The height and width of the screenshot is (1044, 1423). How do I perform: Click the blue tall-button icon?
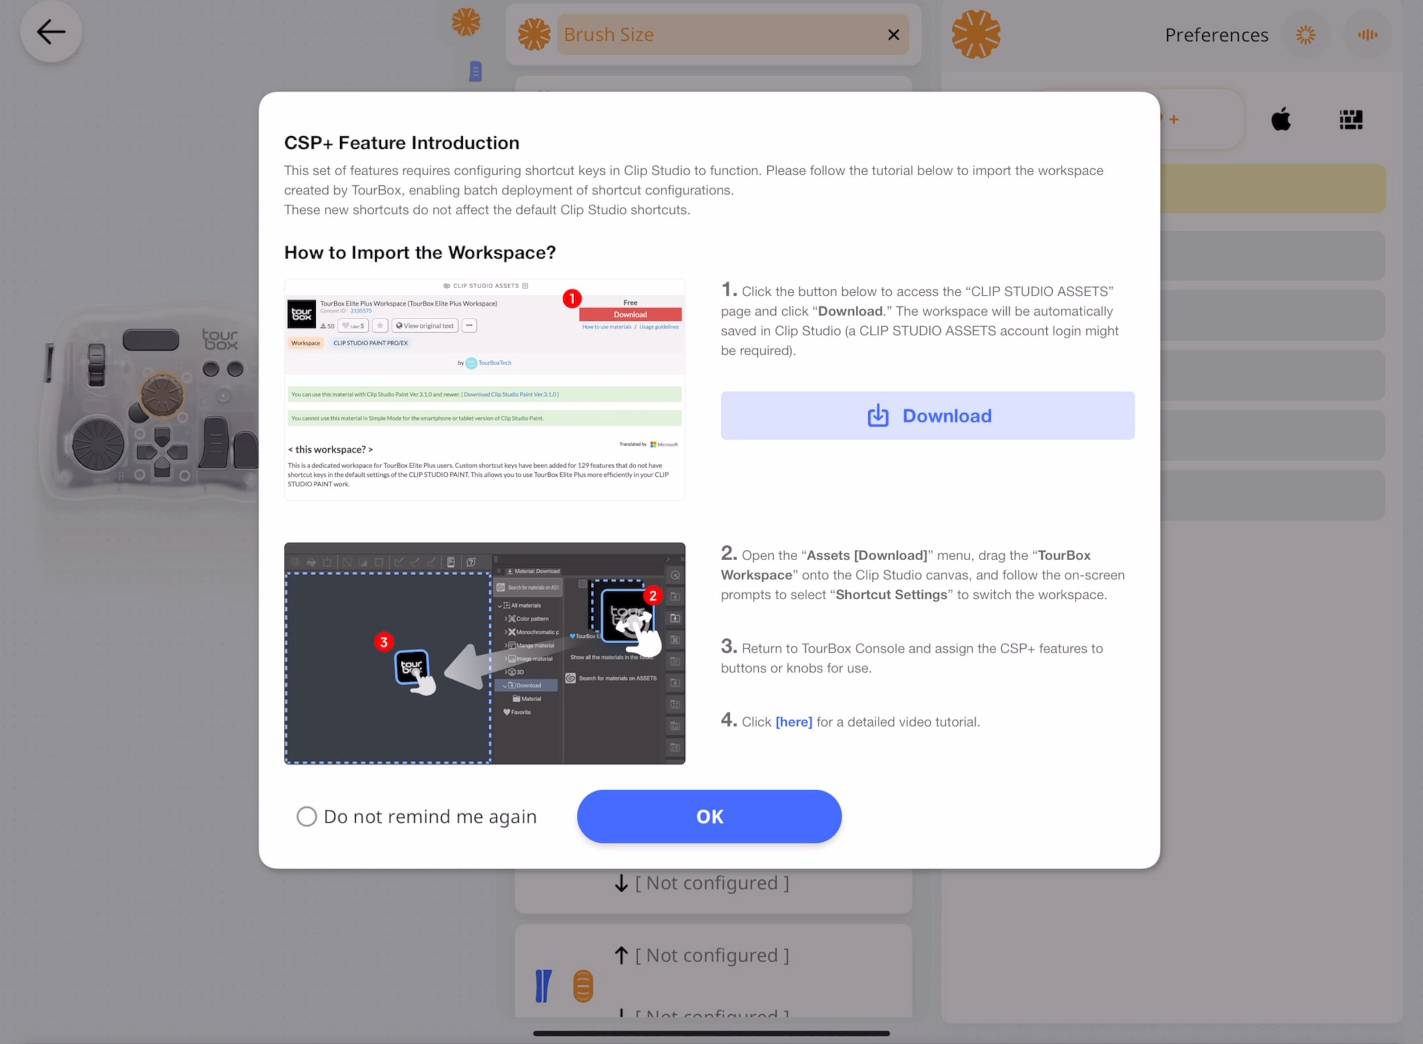(543, 986)
